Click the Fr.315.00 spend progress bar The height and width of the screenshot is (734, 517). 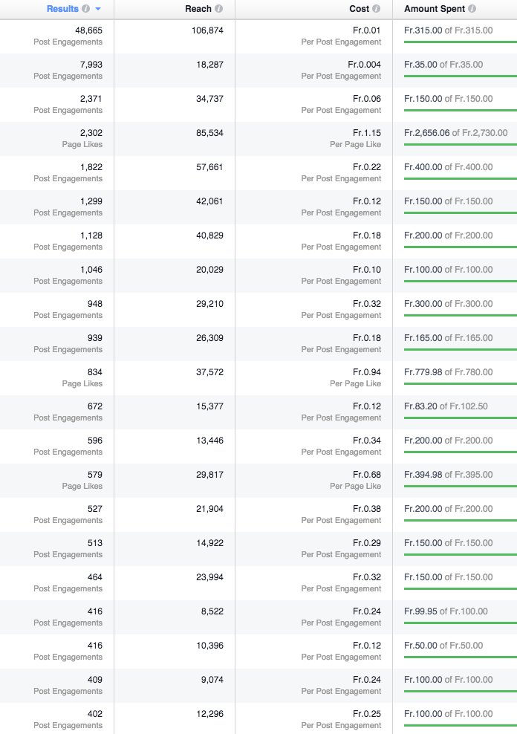click(461, 42)
